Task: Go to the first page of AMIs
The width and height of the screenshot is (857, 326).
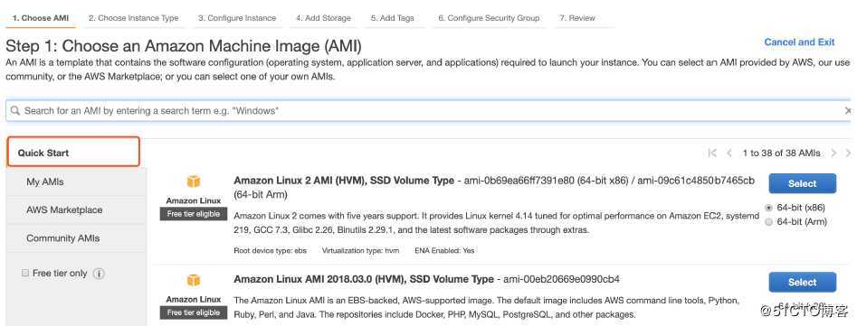Action: click(x=711, y=154)
